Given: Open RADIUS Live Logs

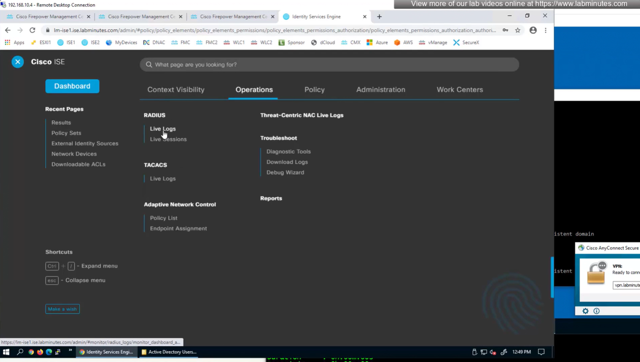Looking at the screenshot, I should (163, 129).
